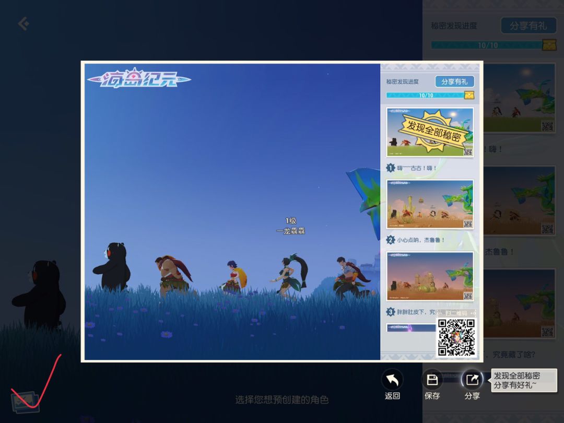Select the black bear character
The height and width of the screenshot is (423, 564).
tap(112, 266)
